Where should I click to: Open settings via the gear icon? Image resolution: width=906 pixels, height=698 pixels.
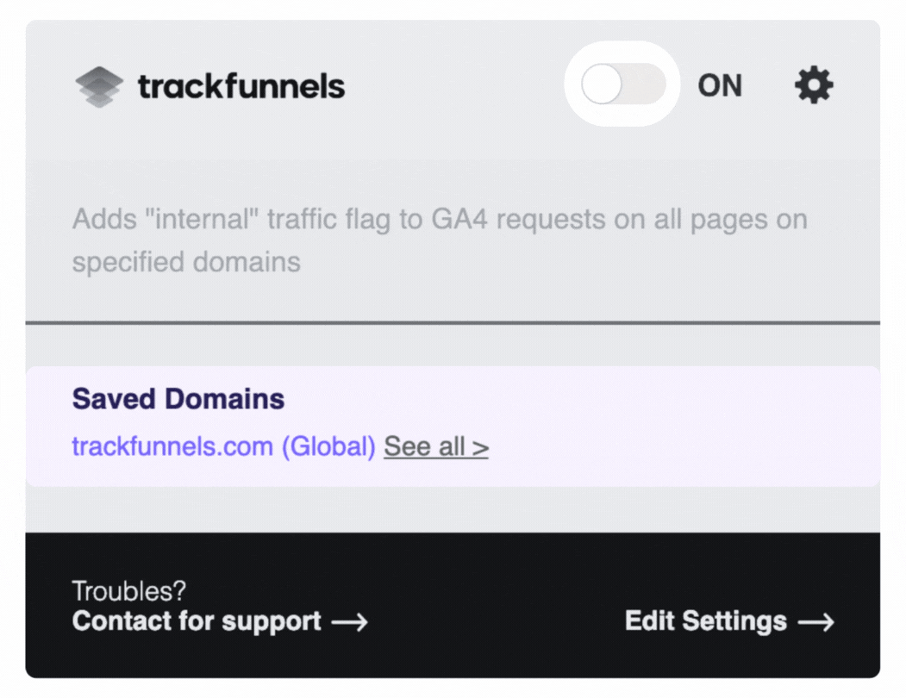[x=814, y=85]
